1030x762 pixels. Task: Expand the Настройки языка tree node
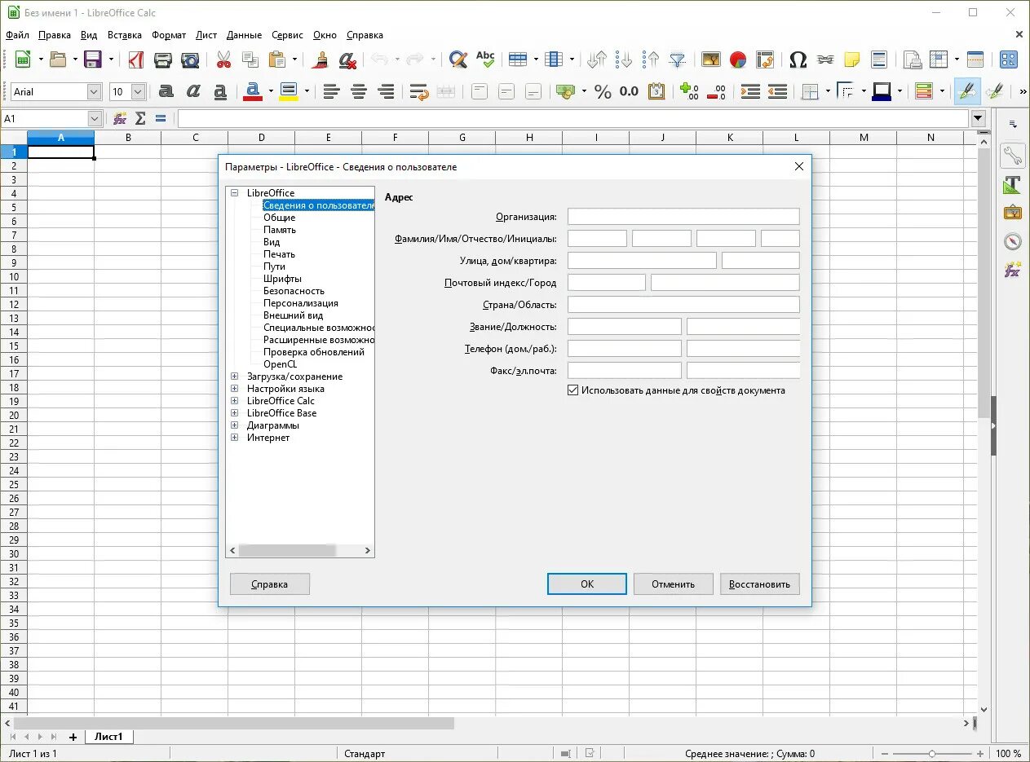pyautogui.click(x=235, y=389)
